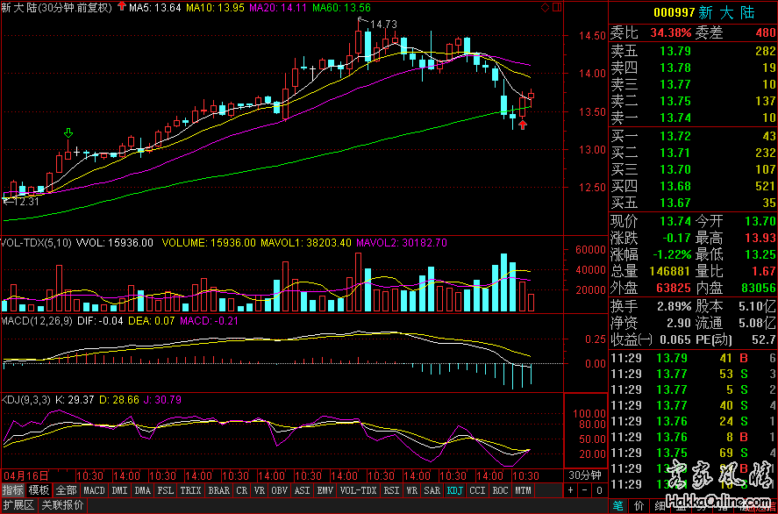778x514 pixels.
Task: Click the 14.73 high price label on the chart
Action: click(384, 24)
